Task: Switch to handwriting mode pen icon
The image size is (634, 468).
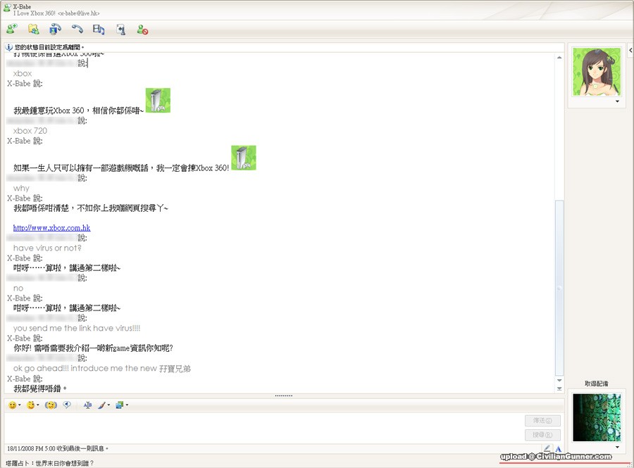Action: point(547,448)
